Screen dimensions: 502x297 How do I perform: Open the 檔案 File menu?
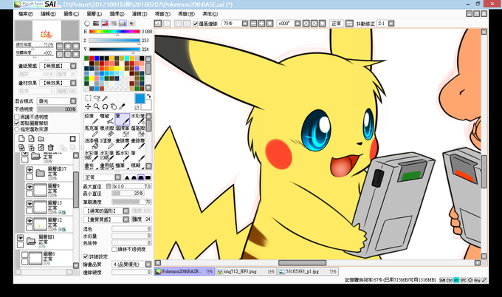(x=26, y=14)
